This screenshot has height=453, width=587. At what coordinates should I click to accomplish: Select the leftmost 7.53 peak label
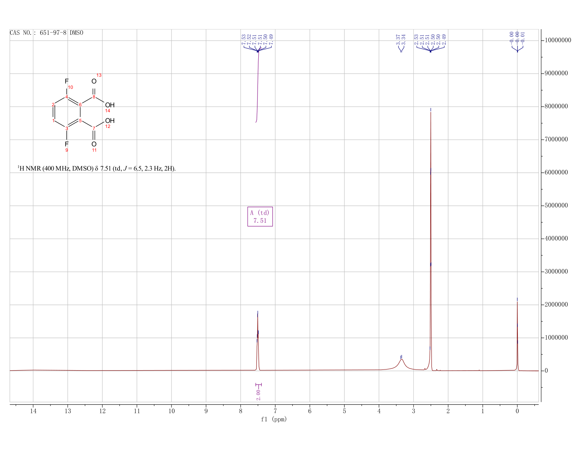(x=243, y=39)
